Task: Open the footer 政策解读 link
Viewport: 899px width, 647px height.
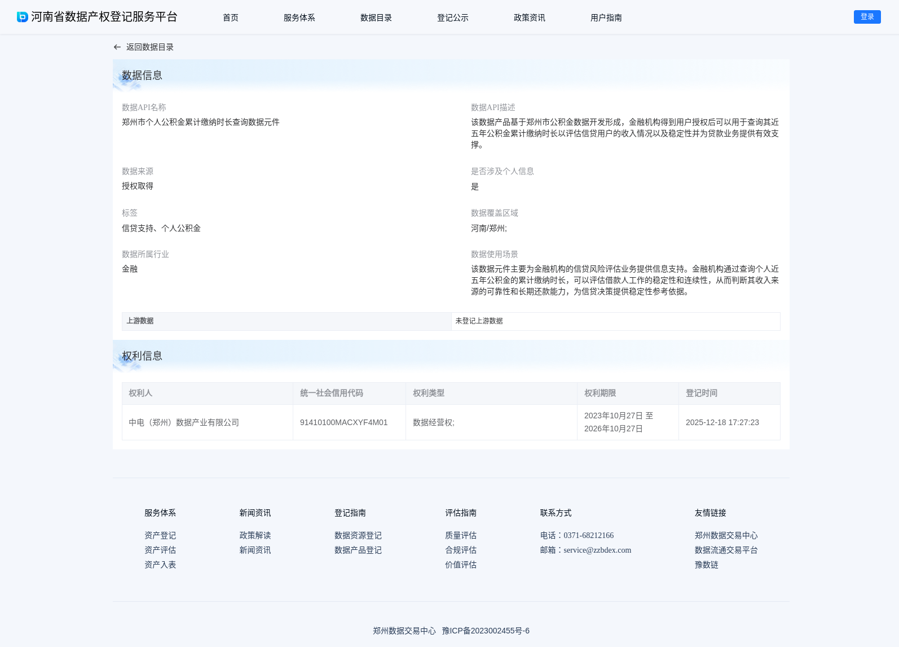Action: point(255,535)
